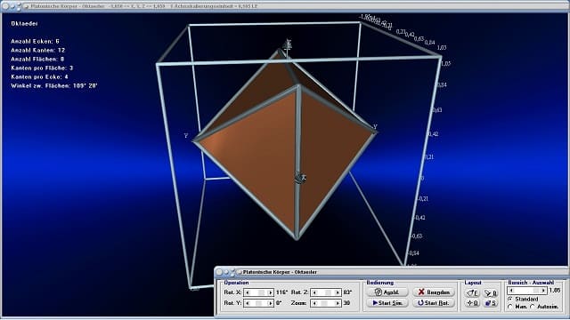Screen dimensions: 570x320
Task: Decrease Rot. X with left arrow
Action: [248, 292]
